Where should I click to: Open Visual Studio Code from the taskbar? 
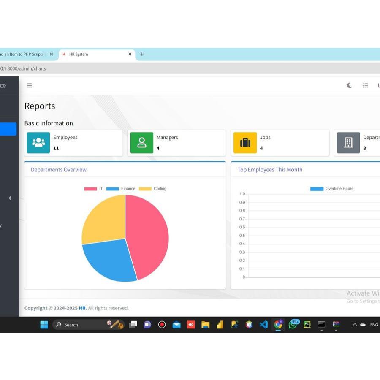263,325
